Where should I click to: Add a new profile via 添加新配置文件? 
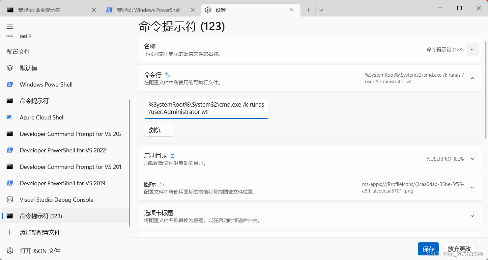click(65, 232)
